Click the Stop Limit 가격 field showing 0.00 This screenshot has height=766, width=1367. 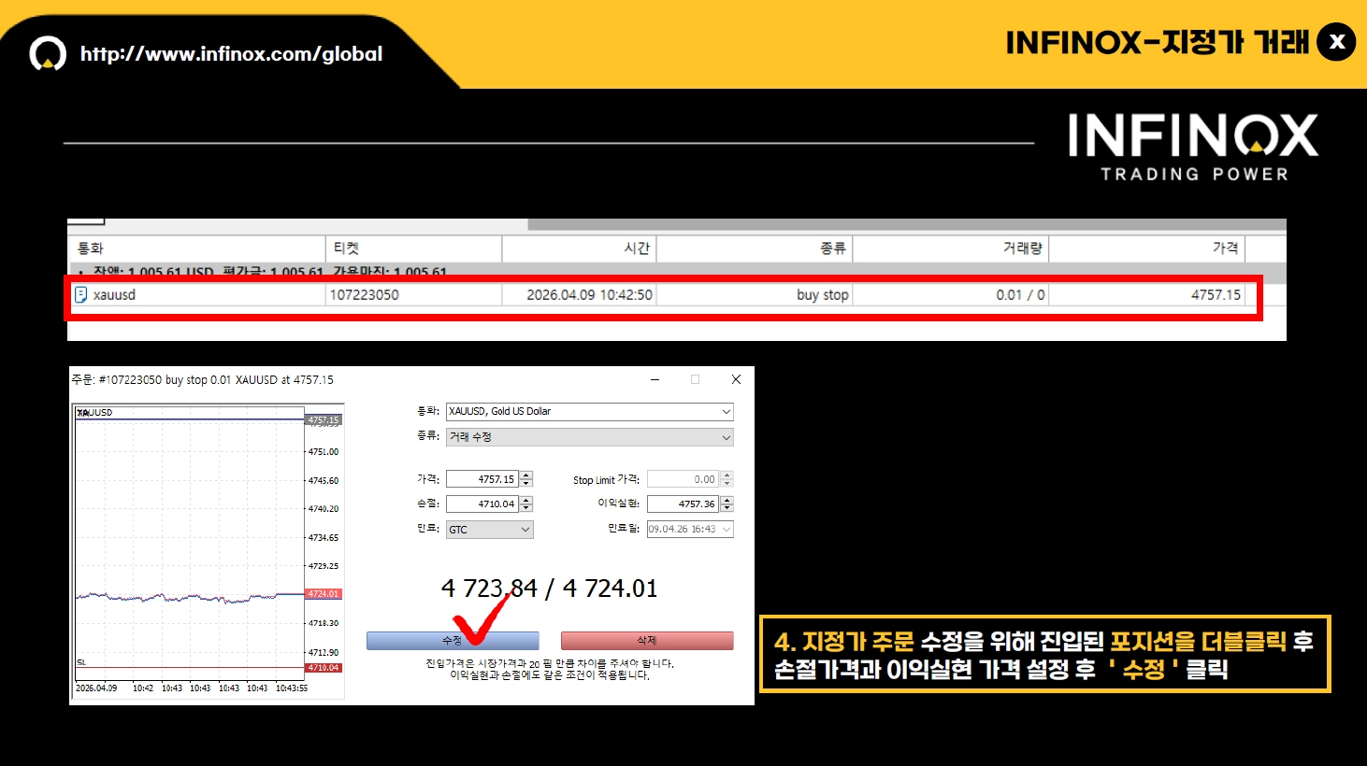pos(683,479)
